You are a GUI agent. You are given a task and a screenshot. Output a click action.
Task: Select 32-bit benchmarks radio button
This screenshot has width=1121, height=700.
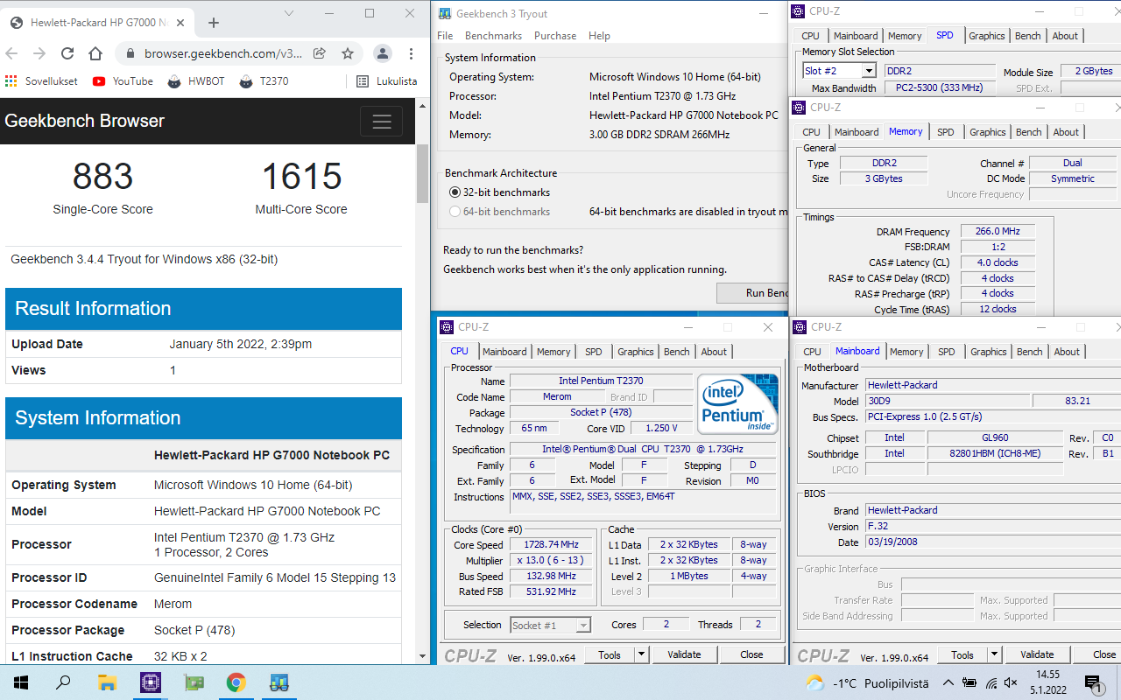click(455, 192)
